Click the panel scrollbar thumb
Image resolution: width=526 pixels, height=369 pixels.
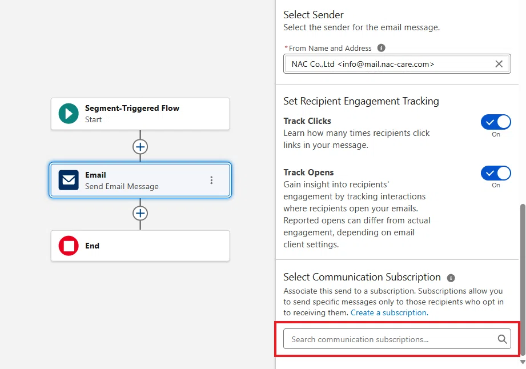523,279
